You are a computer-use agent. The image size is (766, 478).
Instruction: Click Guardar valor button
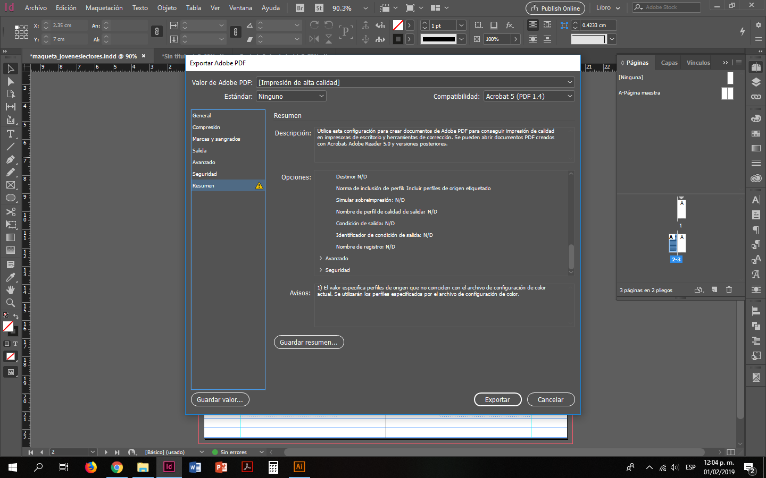click(220, 399)
